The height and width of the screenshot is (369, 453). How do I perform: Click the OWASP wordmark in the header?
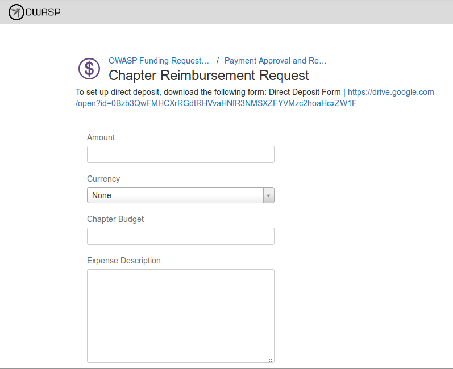[43, 12]
